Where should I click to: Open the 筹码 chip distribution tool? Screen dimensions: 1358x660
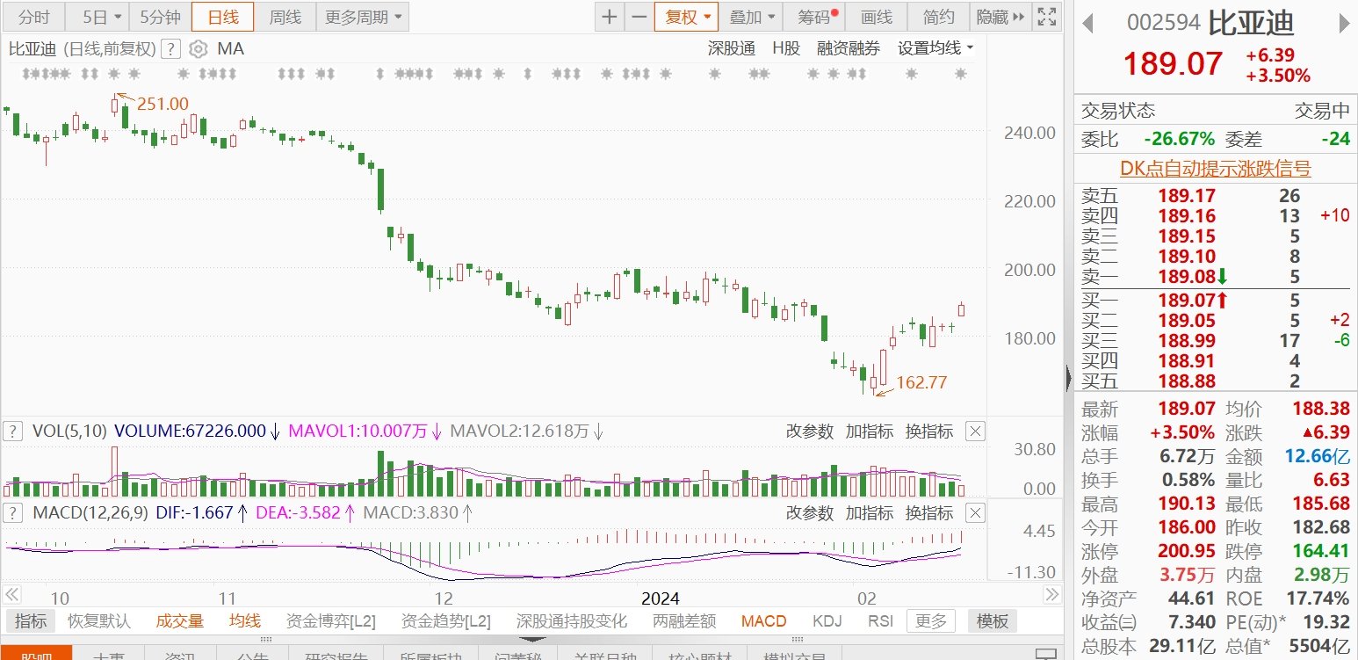click(x=813, y=16)
